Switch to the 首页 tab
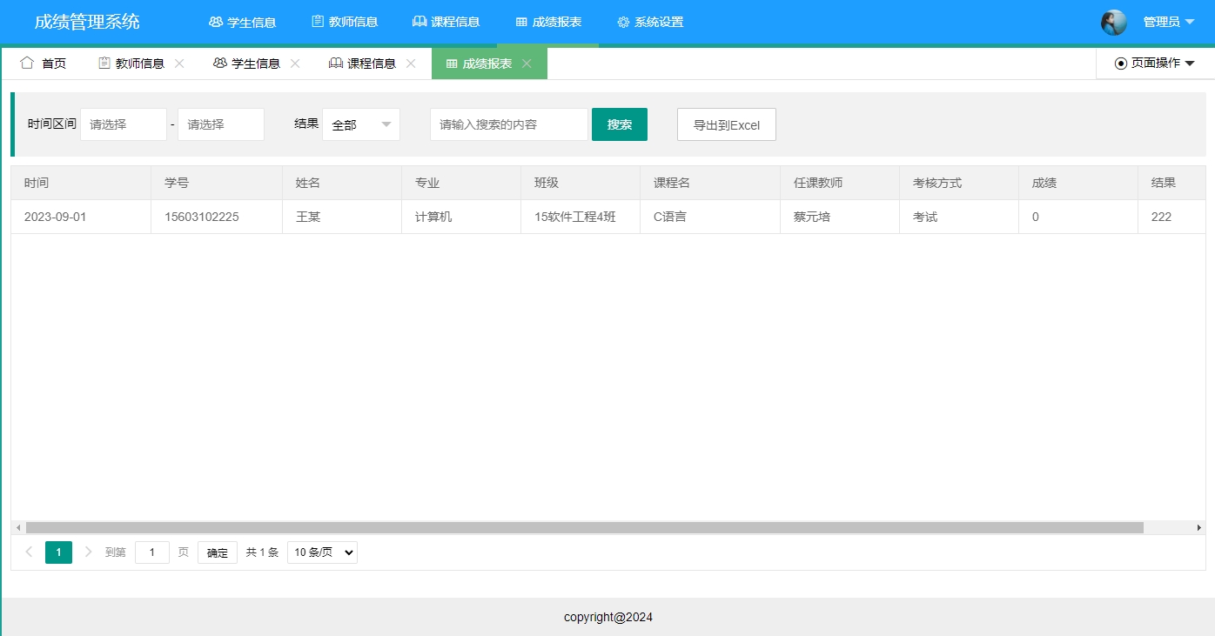Screen dimensions: 1215x636 54,63
